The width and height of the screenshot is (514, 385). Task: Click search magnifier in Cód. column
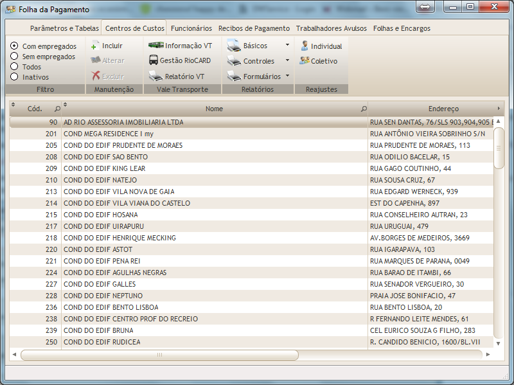pyautogui.click(x=57, y=109)
